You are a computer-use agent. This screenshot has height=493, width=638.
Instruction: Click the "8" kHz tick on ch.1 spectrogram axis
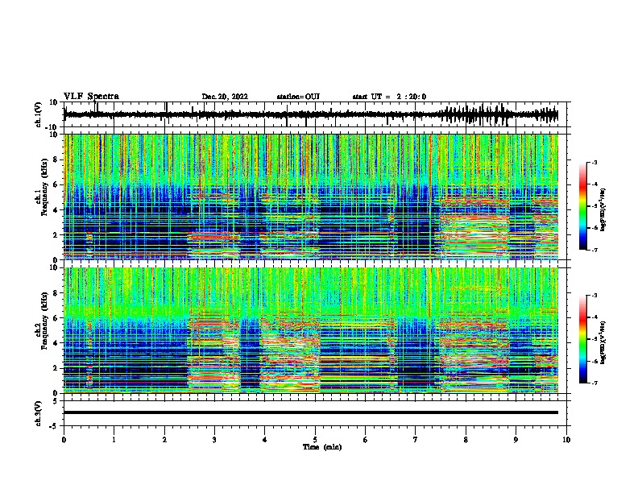56,159
